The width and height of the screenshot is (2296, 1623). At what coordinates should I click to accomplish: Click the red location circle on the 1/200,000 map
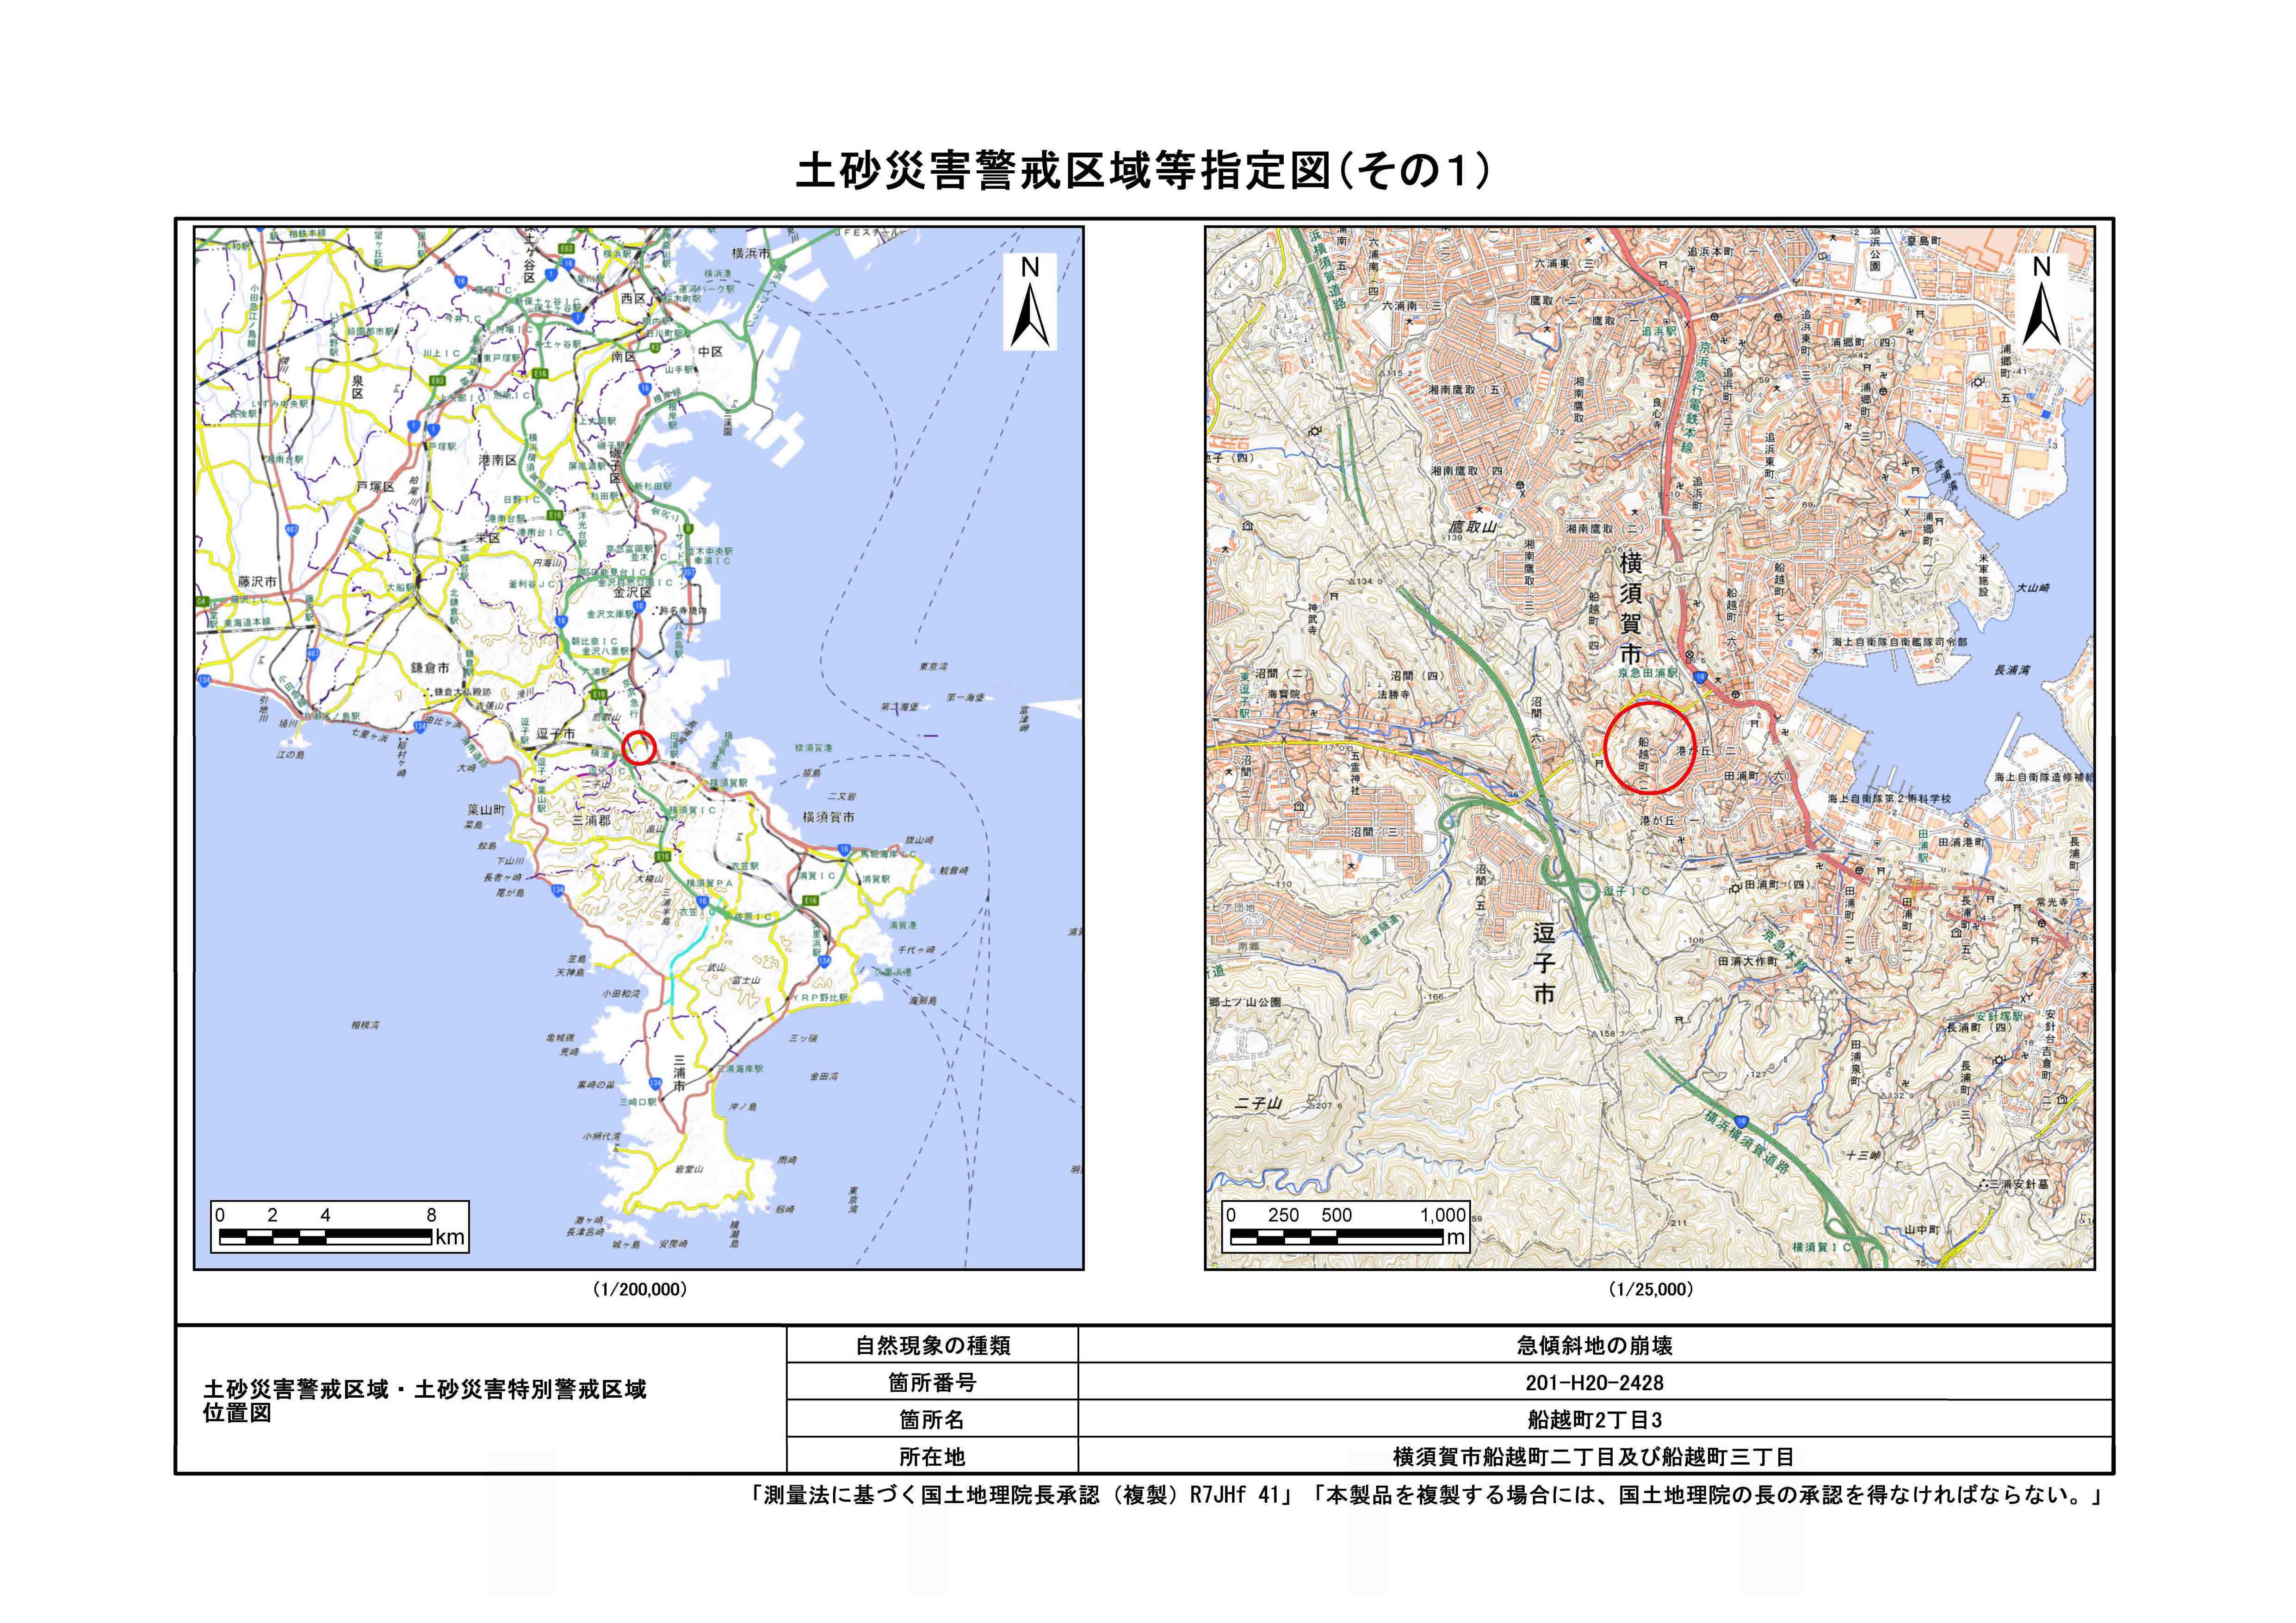[639, 747]
